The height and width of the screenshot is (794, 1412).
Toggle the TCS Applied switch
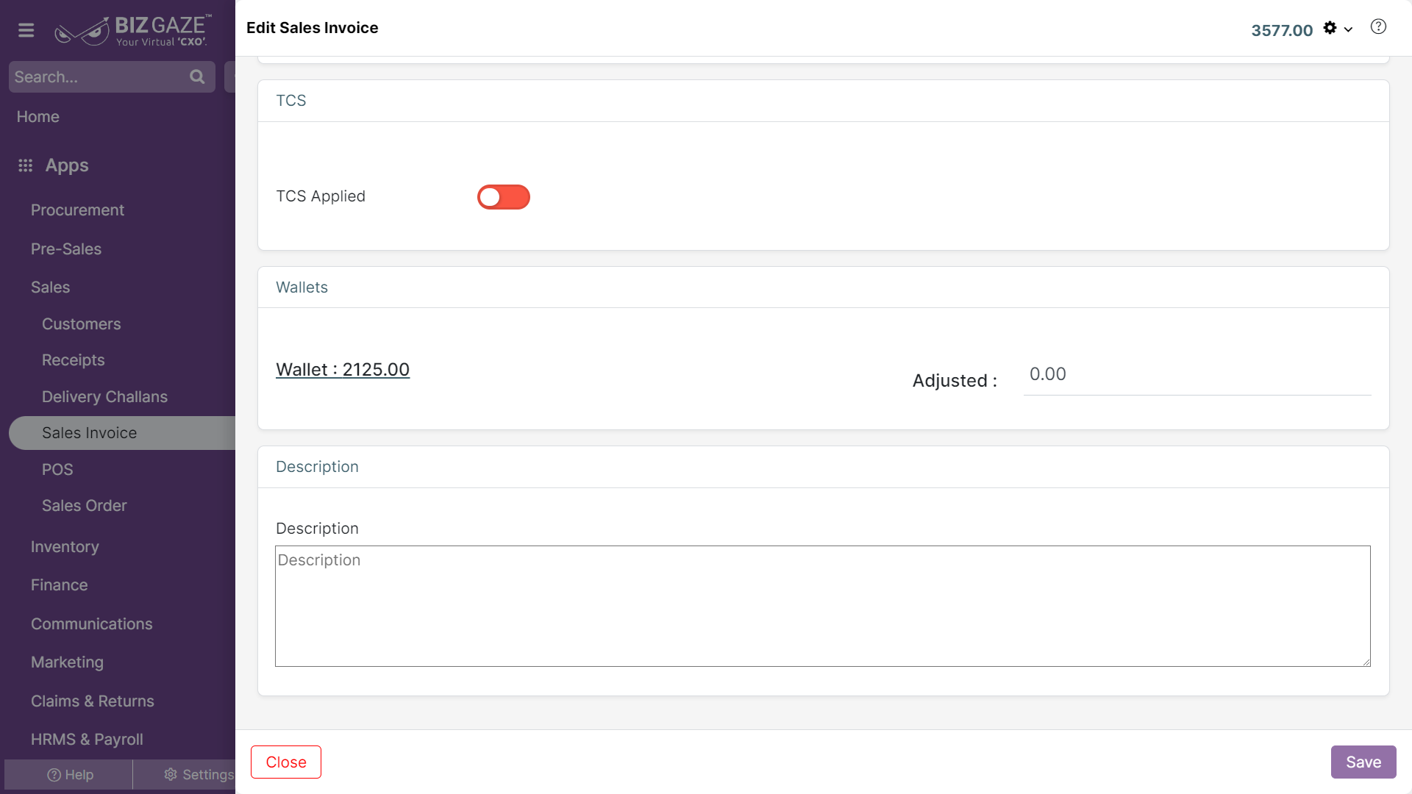coord(503,197)
